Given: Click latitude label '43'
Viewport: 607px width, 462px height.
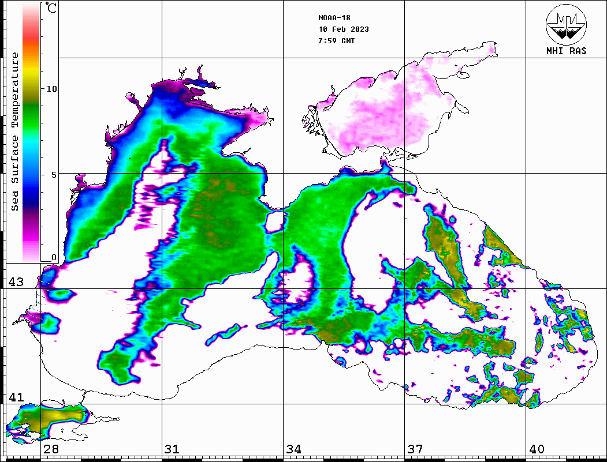Looking at the screenshot, I should (x=16, y=282).
